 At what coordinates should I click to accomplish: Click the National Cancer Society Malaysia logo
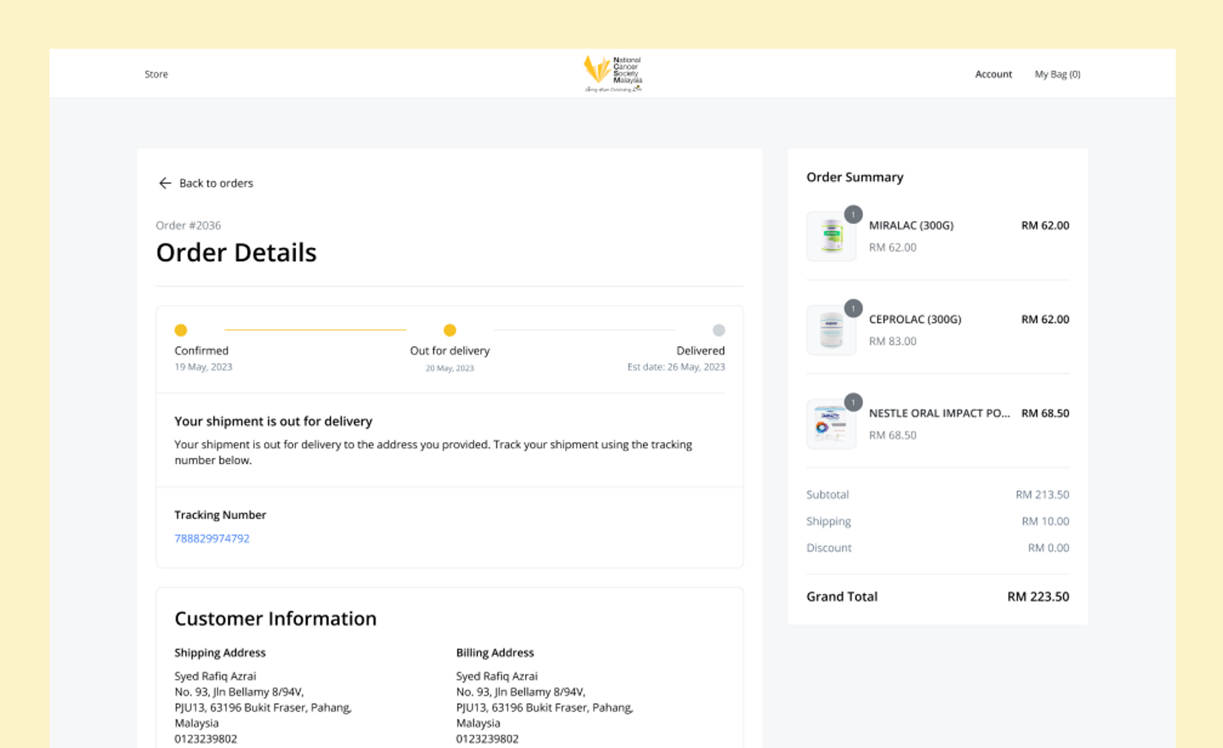pyautogui.click(x=612, y=73)
